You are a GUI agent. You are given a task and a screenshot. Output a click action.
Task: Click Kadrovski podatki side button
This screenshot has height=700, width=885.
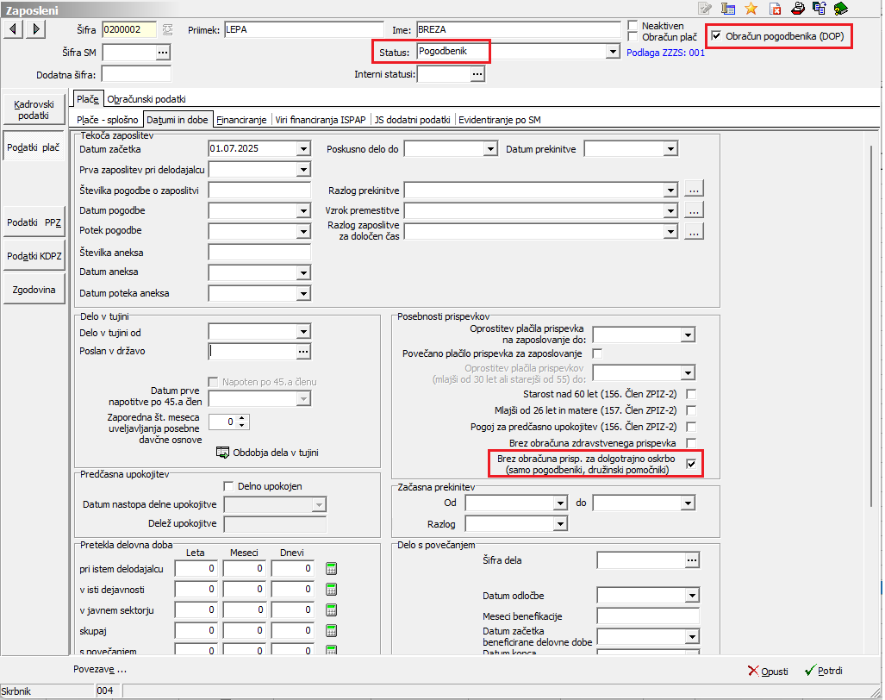click(34, 109)
